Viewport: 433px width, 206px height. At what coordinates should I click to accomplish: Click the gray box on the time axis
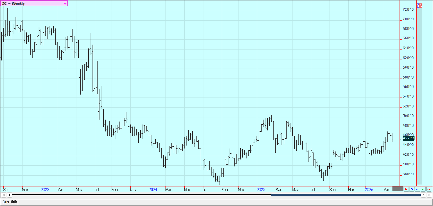pyautogui.click(x=397, y=189)
